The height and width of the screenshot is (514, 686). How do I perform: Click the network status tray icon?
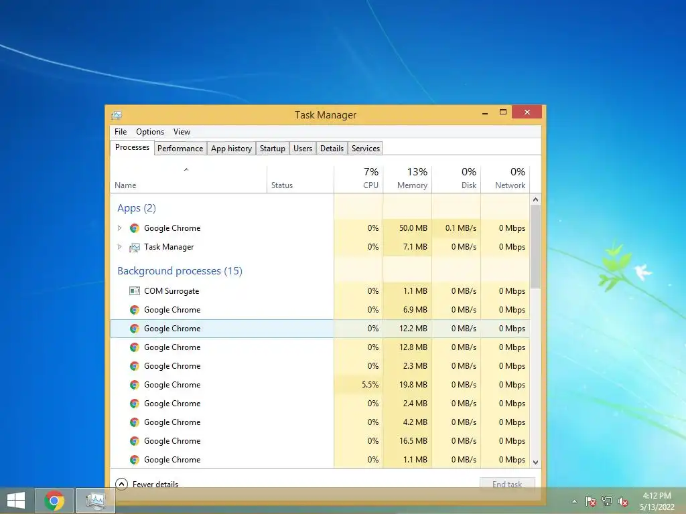(x=607, y=501)
